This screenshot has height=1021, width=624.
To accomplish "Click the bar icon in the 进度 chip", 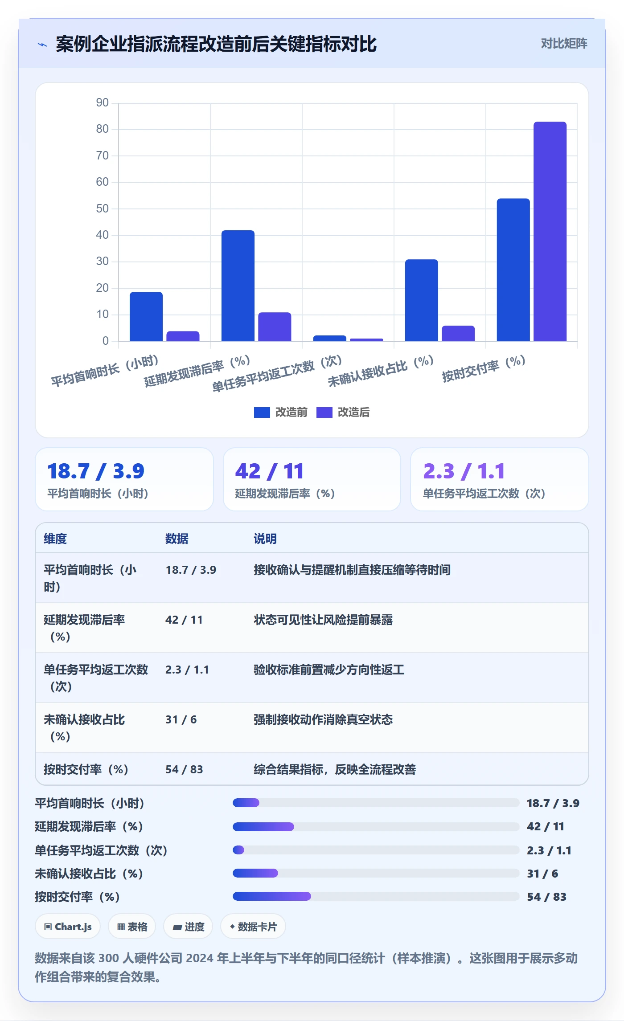I will (x=177, y=927).
